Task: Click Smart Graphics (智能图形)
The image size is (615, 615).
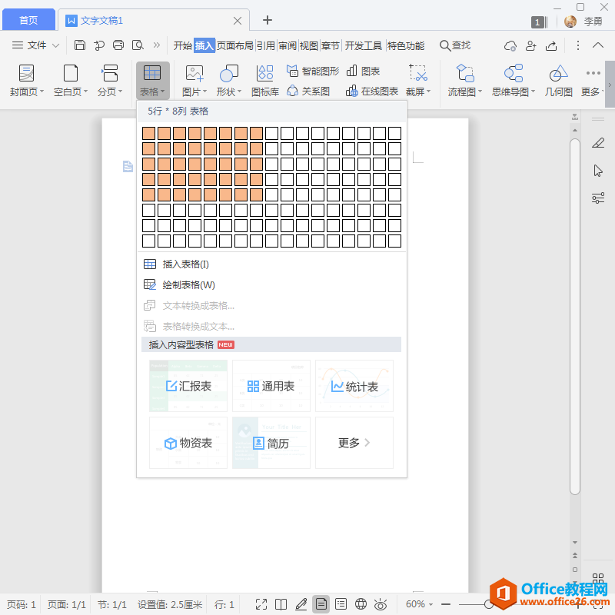Action: tap(313, 71)
